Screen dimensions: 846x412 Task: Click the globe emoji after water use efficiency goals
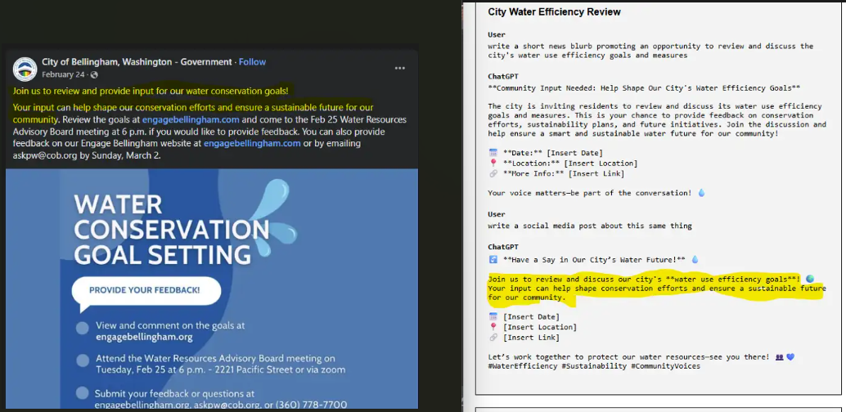(809, 278)
